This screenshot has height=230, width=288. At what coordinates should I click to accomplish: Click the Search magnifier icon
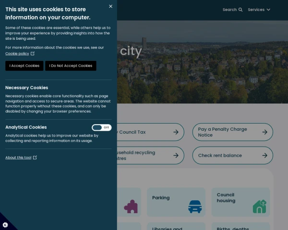[x=240, y=10]
